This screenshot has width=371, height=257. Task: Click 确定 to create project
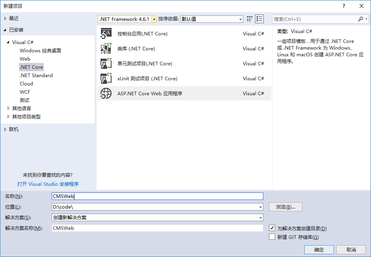click(x=319, y=250)
